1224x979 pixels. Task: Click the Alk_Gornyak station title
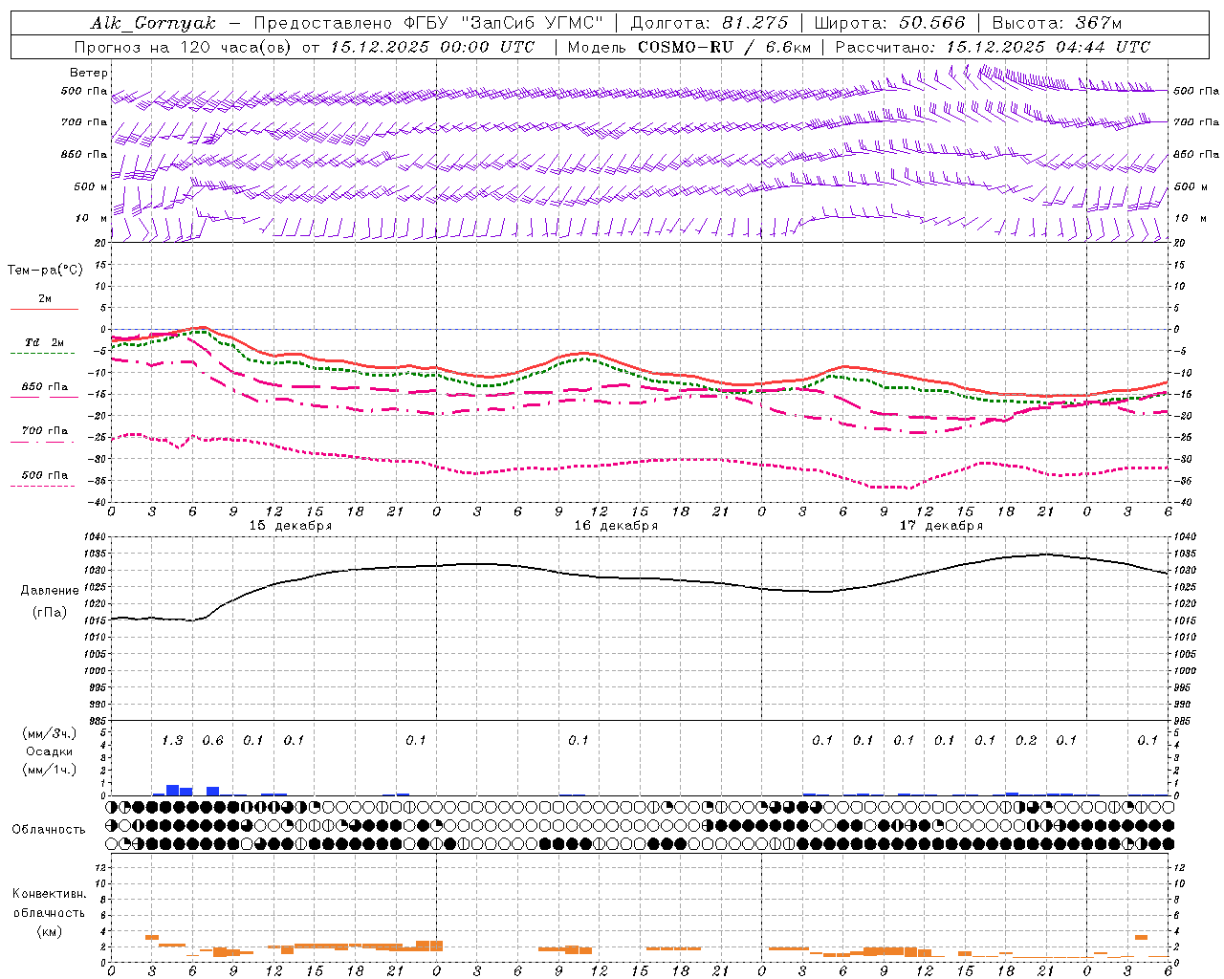[x=153, y=23]
